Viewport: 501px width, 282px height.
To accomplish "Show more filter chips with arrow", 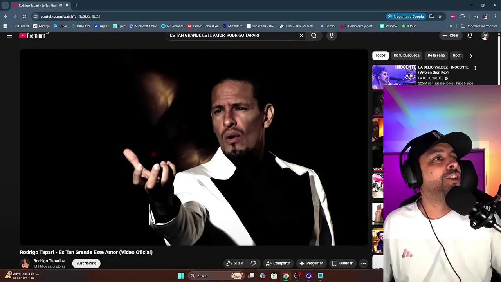I will click(471, 56).
